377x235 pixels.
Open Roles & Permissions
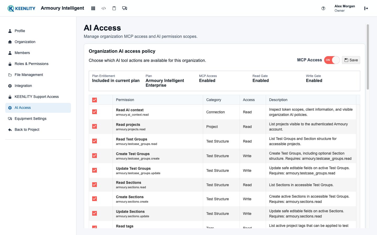pyautogui.click(x=38, y=64)
